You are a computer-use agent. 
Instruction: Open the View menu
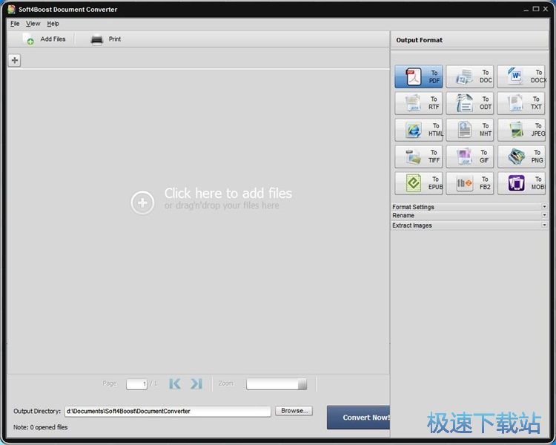(33, 24)
